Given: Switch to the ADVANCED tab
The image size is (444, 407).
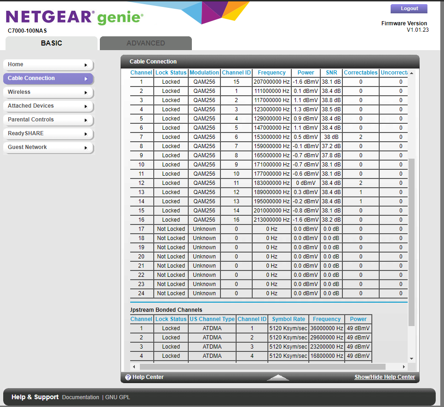Looking at the screenshot, I should coord(145,43).
